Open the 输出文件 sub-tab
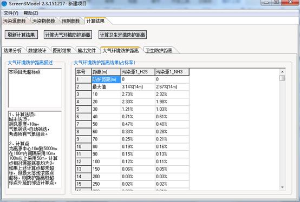The width and height of the screenshot is (300, 202). (x=87, y=51)
